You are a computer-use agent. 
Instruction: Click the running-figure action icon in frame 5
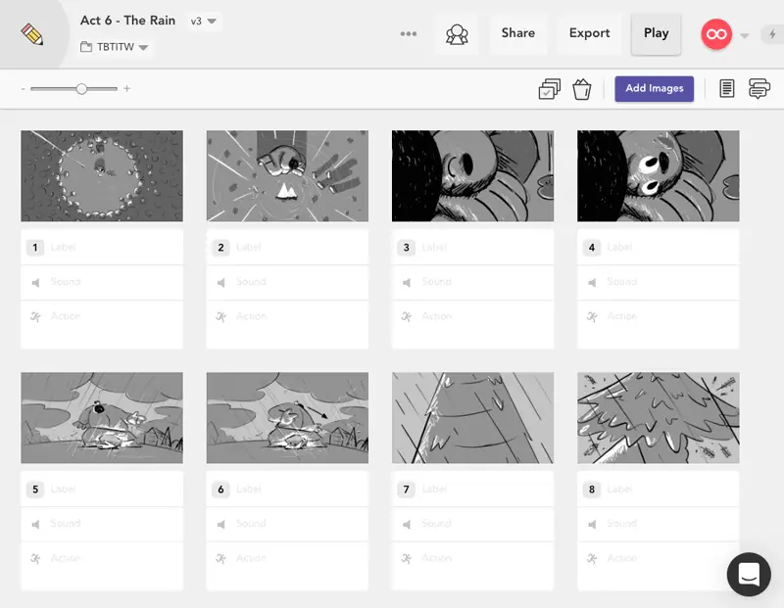(35, 558)
